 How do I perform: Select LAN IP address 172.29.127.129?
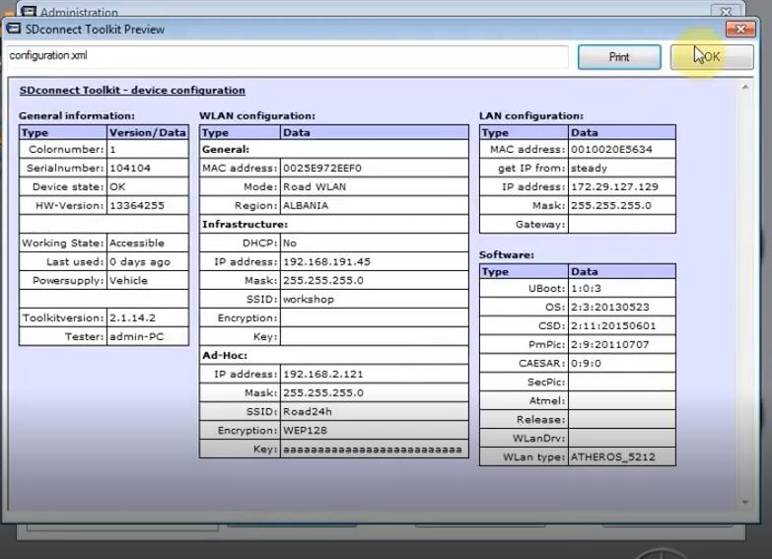point(614,186)
